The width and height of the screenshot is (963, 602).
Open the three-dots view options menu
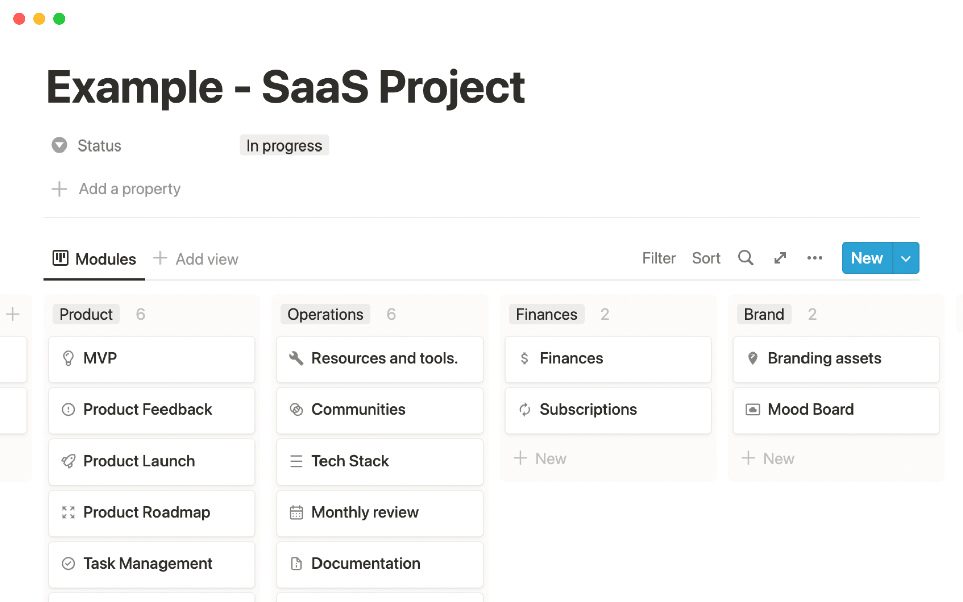click(x=814, y=258)
